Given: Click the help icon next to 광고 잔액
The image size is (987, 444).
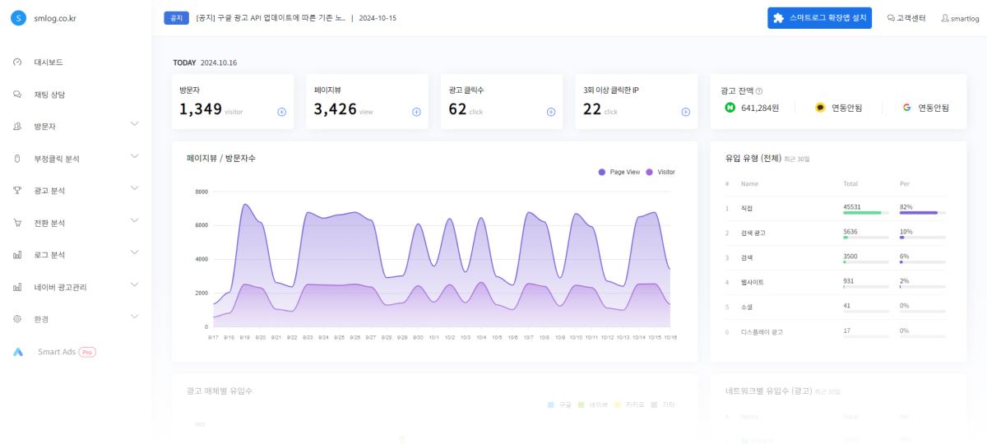Looking at the screenshot, I should click(759, 91).
